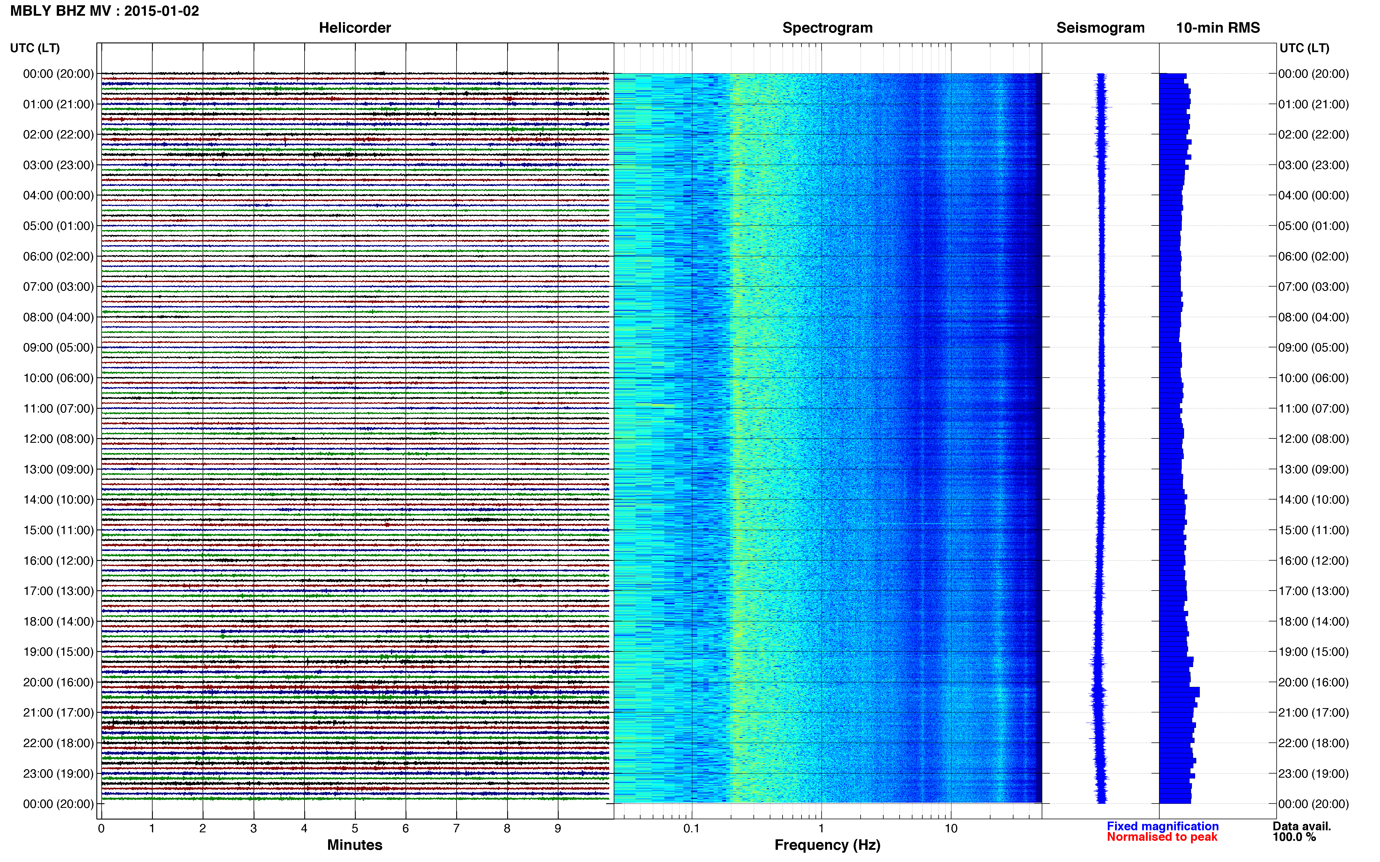
Task: Click the left 'UTC (LT)' axis label
Action: click(35, 48)
